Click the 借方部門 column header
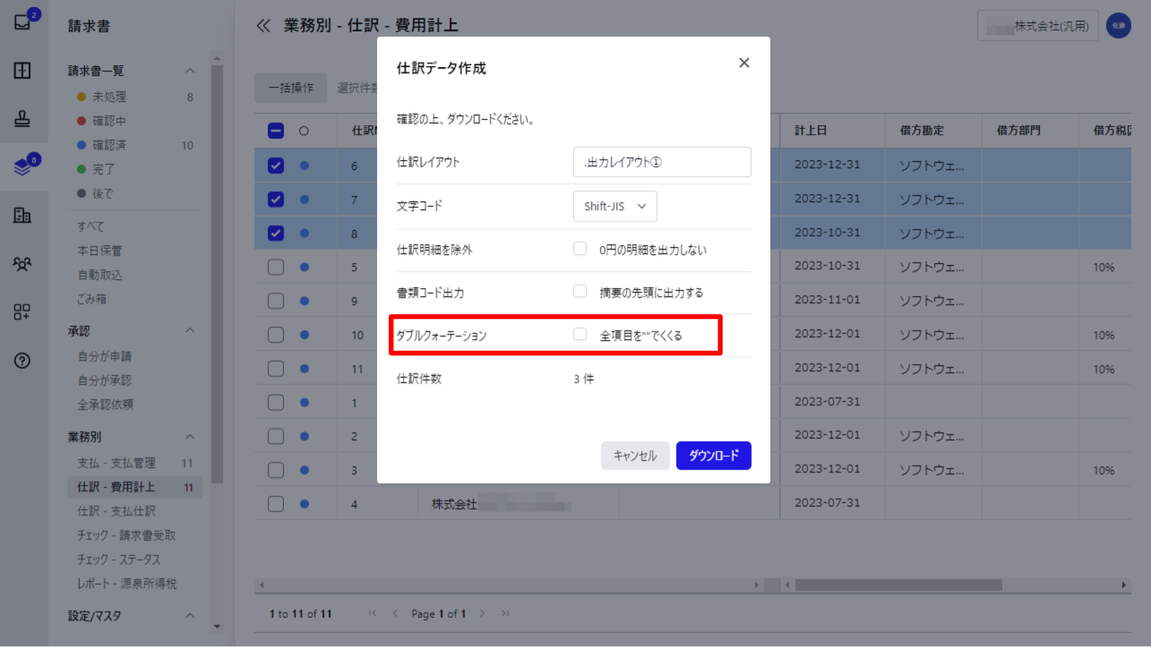 [1019, 131]
